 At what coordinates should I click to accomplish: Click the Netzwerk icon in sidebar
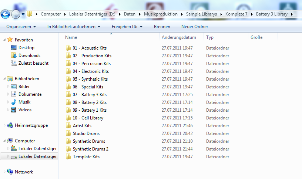(10, 172)
